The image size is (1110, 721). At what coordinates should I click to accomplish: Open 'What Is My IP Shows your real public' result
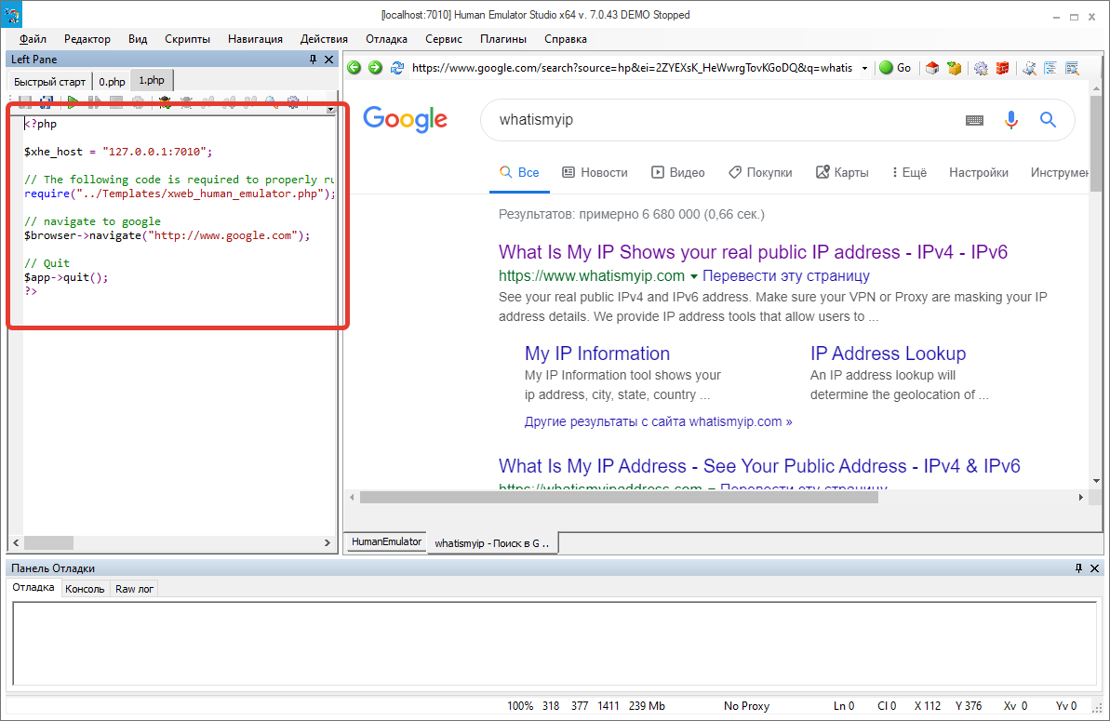click(x=753, y=252)
